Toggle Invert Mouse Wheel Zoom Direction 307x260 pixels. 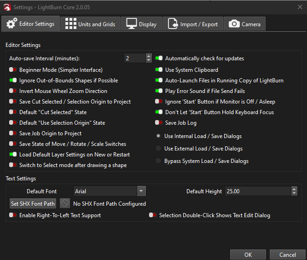pos(13,91)
